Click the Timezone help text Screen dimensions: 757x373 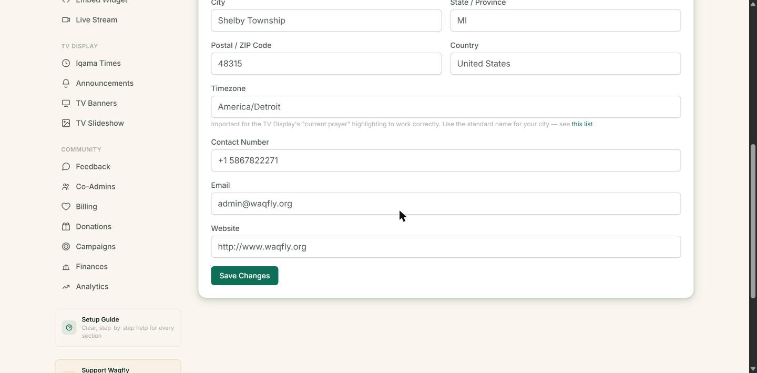coord(403,124)
